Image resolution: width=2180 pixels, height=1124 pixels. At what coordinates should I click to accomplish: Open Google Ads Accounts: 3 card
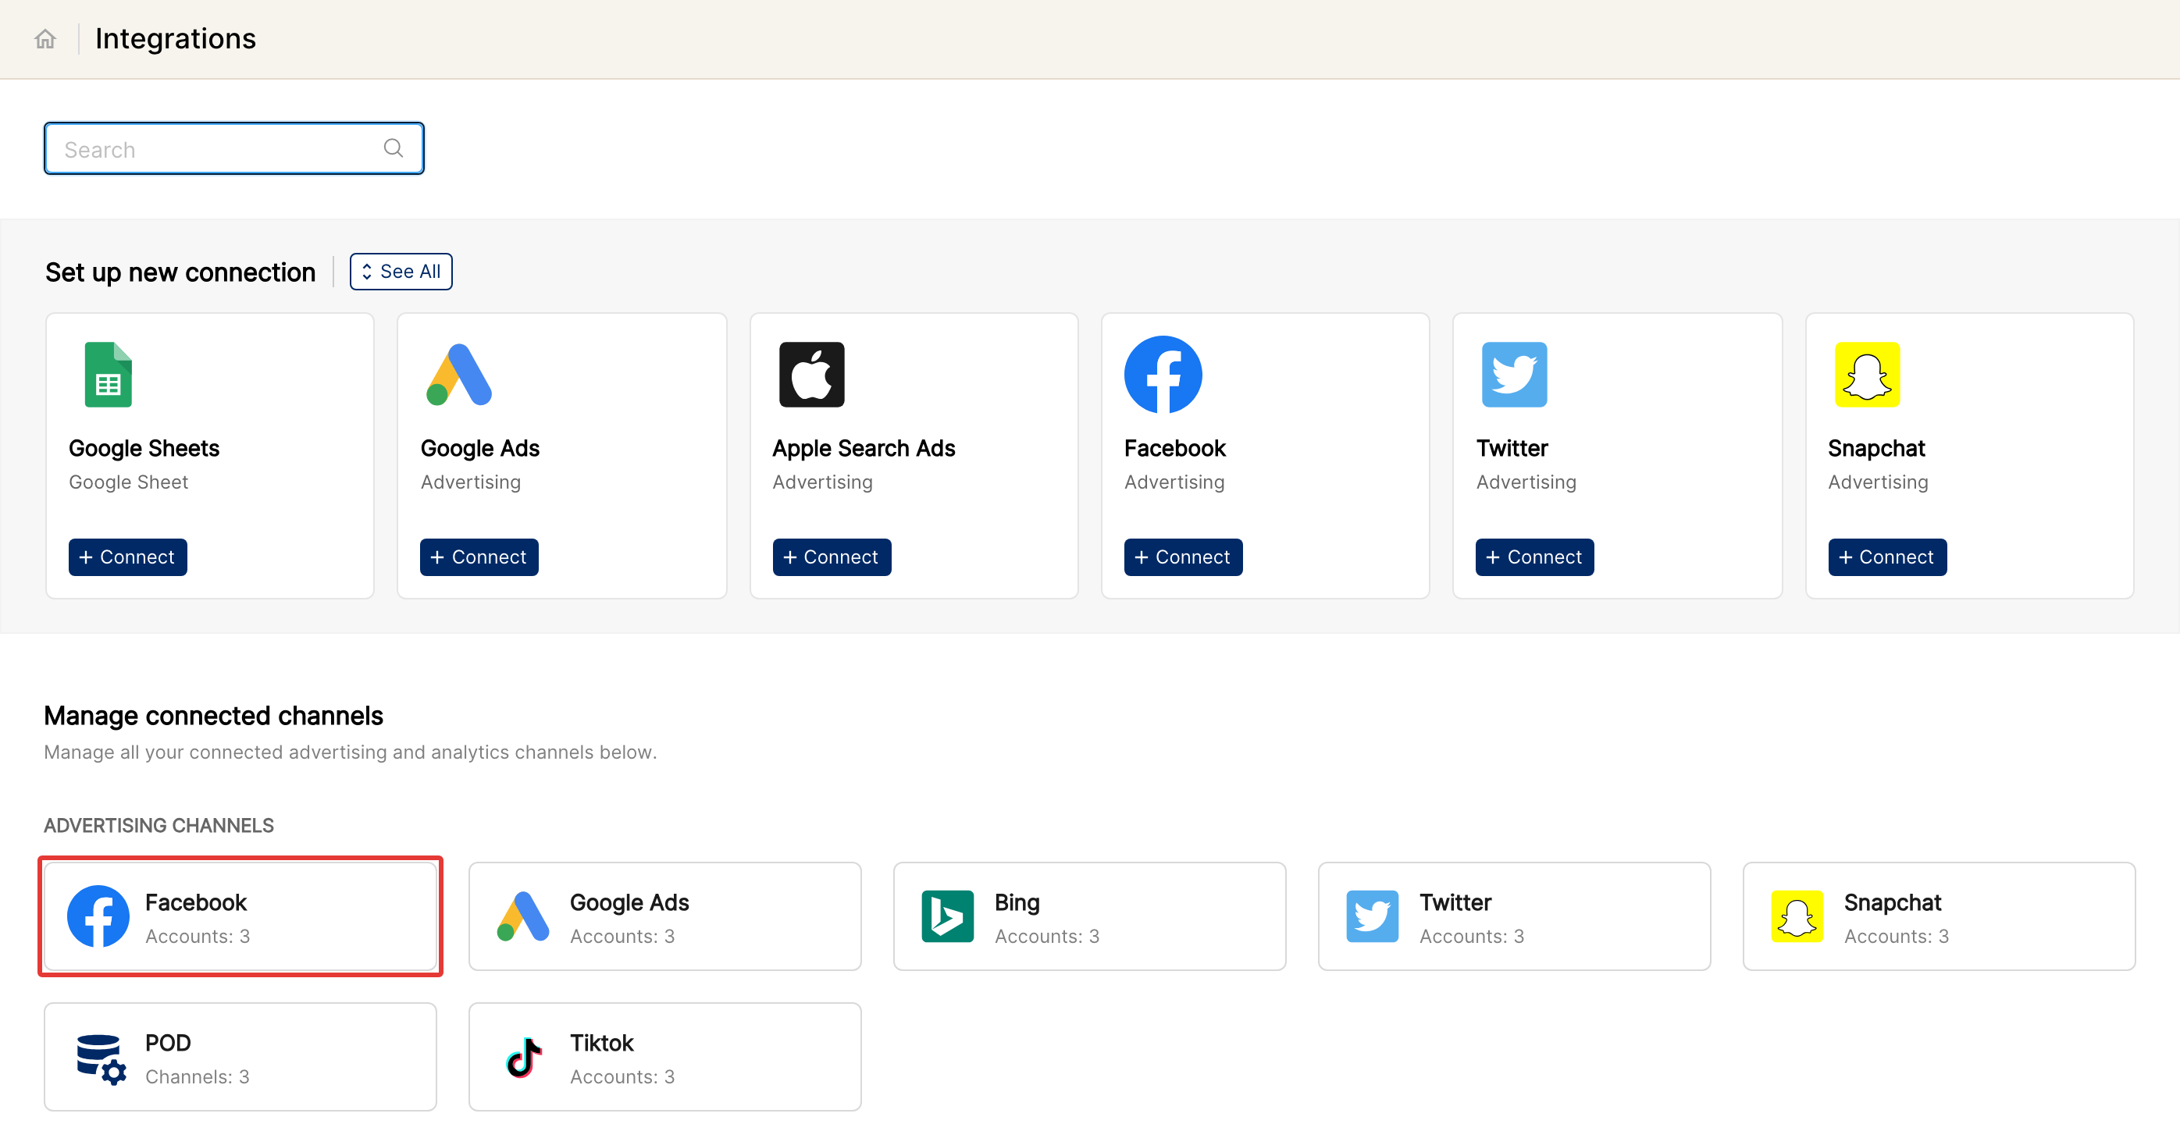point(665,917)
